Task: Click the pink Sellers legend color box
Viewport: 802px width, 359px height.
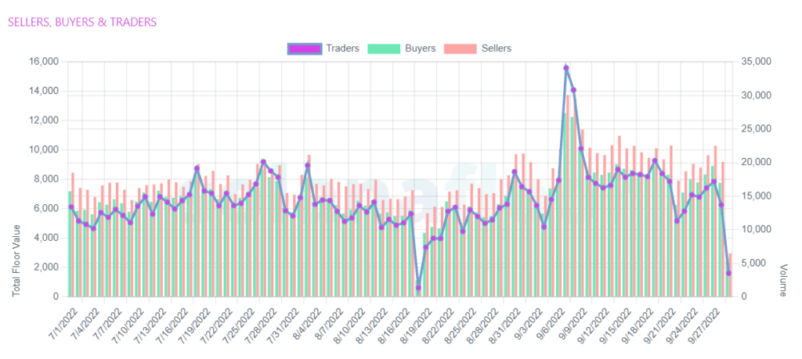Action: tap(459, 48)
